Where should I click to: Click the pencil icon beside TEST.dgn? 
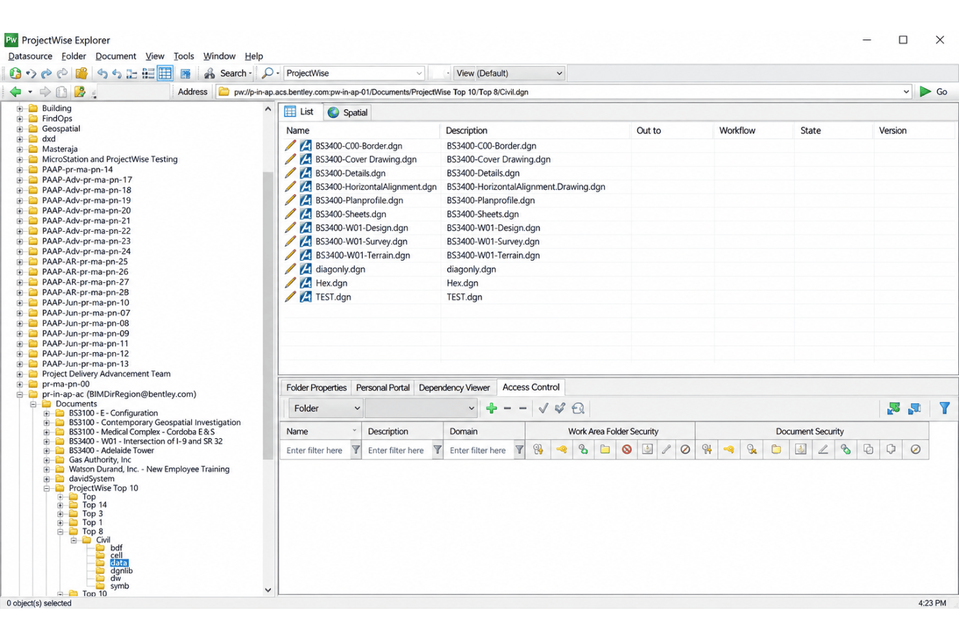tap(290, 297)
